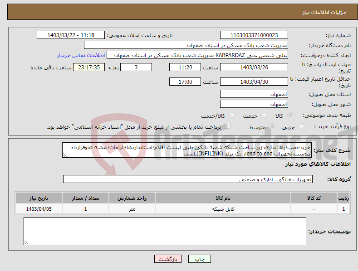The width and height of the screenshot is (358, 271).
Task: Click the تعداد / مقدار column header
Action: pyautogui.click(x=85, y=198)
